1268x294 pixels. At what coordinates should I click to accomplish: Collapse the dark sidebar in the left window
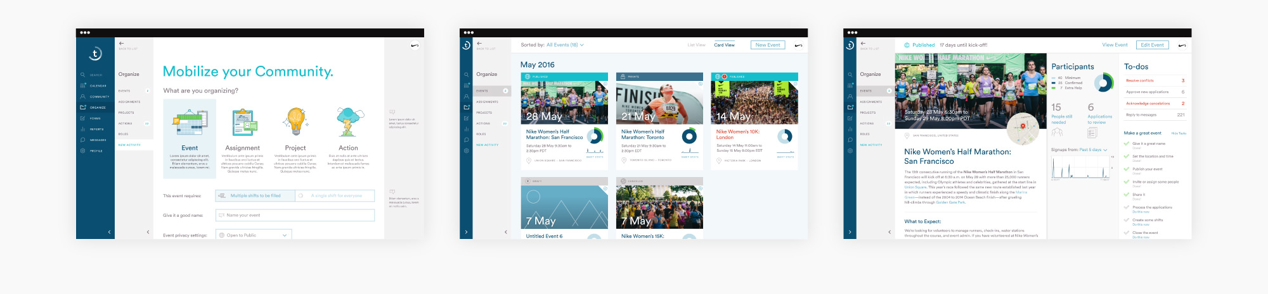109,232
